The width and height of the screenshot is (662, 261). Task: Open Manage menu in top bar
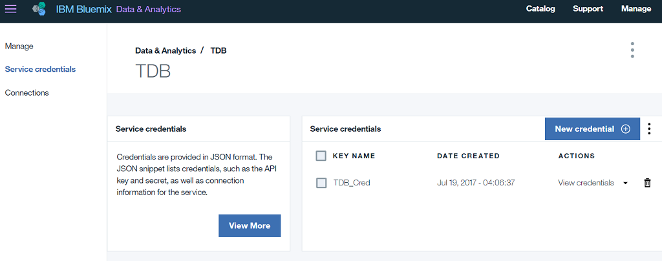pyautogui.click(x=636, y=9)
